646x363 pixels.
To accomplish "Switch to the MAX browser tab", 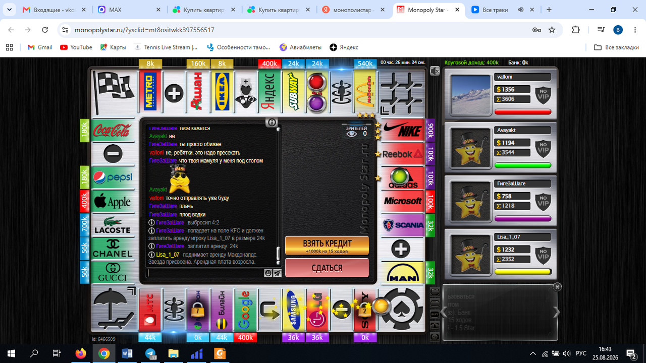I will [130, 10].
